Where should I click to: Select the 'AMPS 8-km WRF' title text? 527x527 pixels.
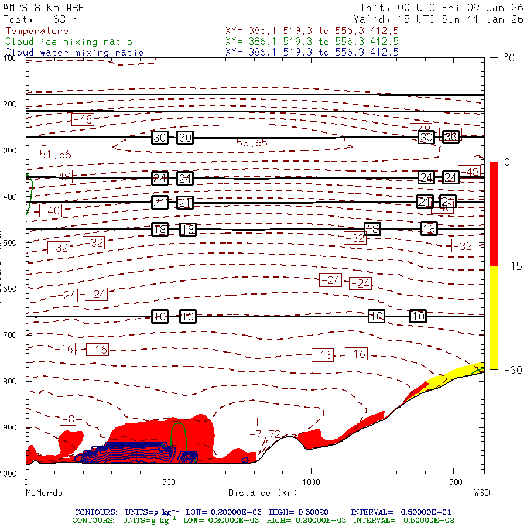[x=43, y=8]
